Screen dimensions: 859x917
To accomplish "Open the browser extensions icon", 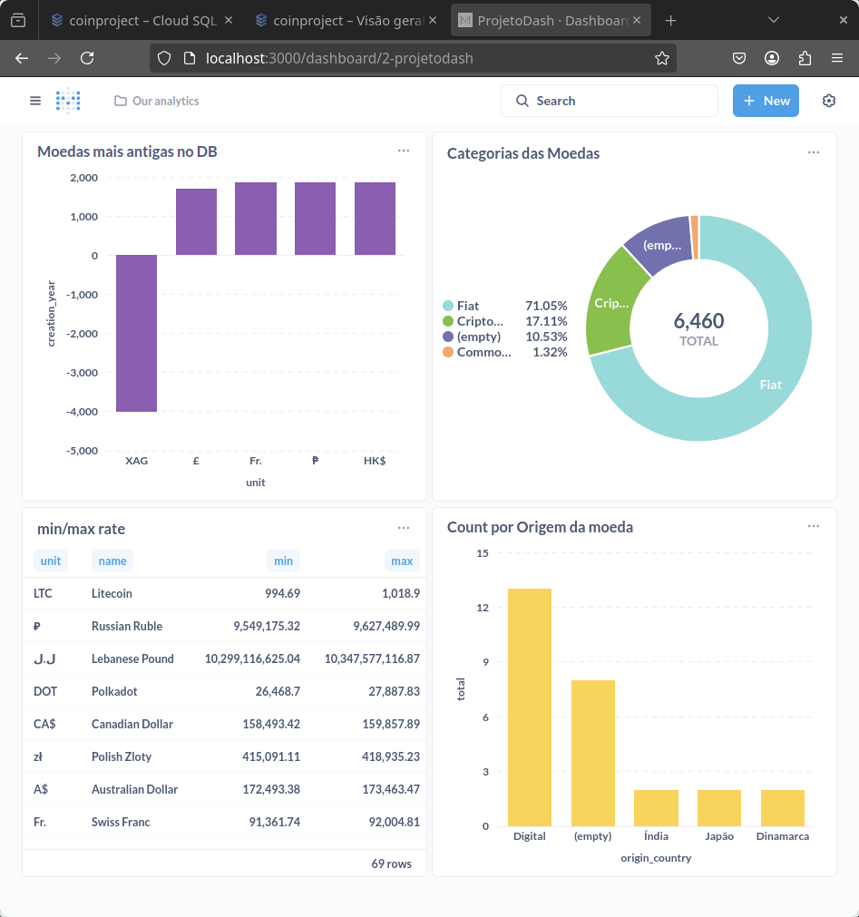I will 805,58.
